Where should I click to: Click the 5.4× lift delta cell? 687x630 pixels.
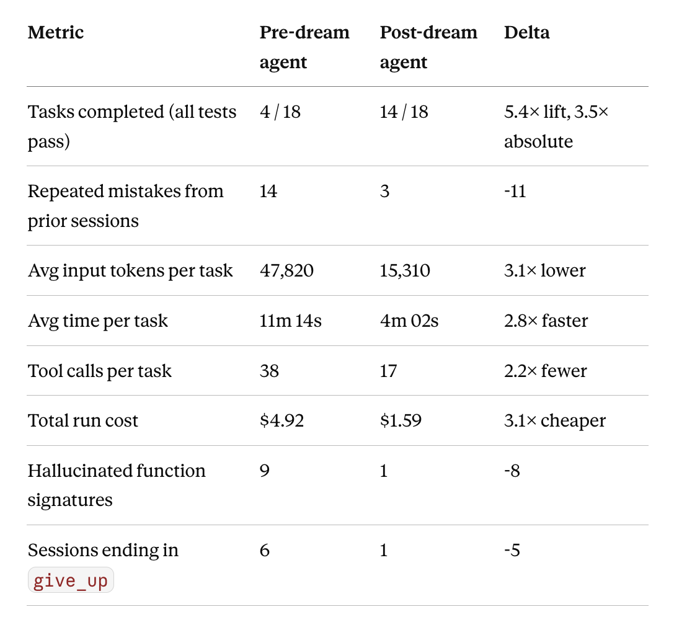[x=556, y=126]
